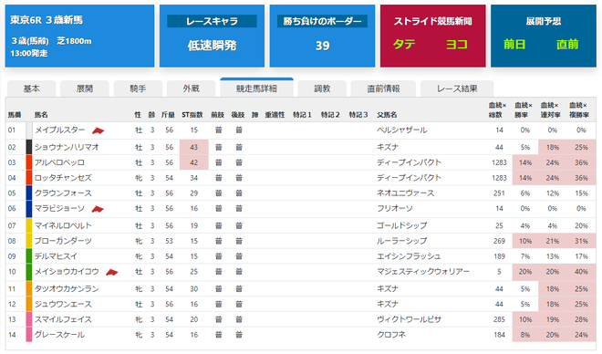Click horse name メイショウカイコウ
602x354 pixels.
67,272
